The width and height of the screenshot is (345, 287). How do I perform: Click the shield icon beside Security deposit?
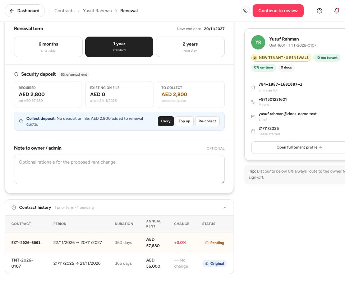(x=16, y=74)
